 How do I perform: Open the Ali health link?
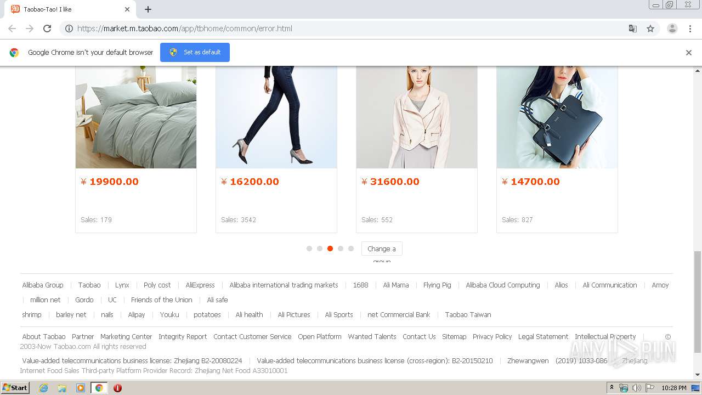[249, 315]
